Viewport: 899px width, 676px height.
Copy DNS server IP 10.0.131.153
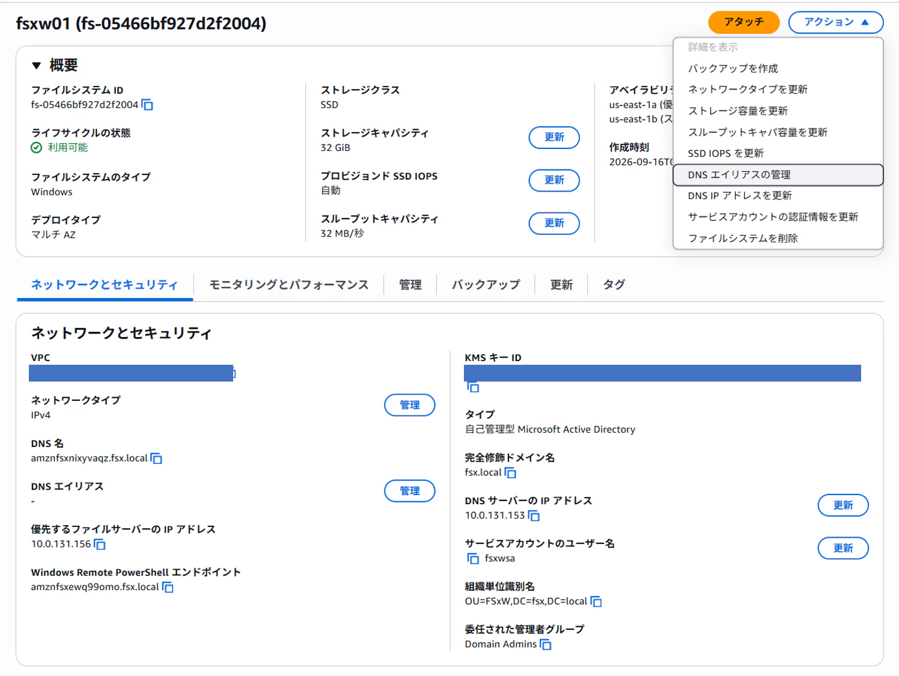tap(534, 516)
